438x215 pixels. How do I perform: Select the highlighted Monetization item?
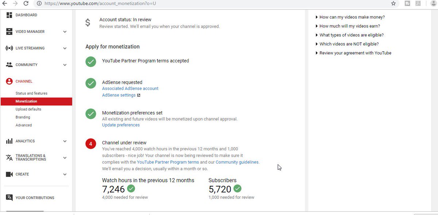36,101
